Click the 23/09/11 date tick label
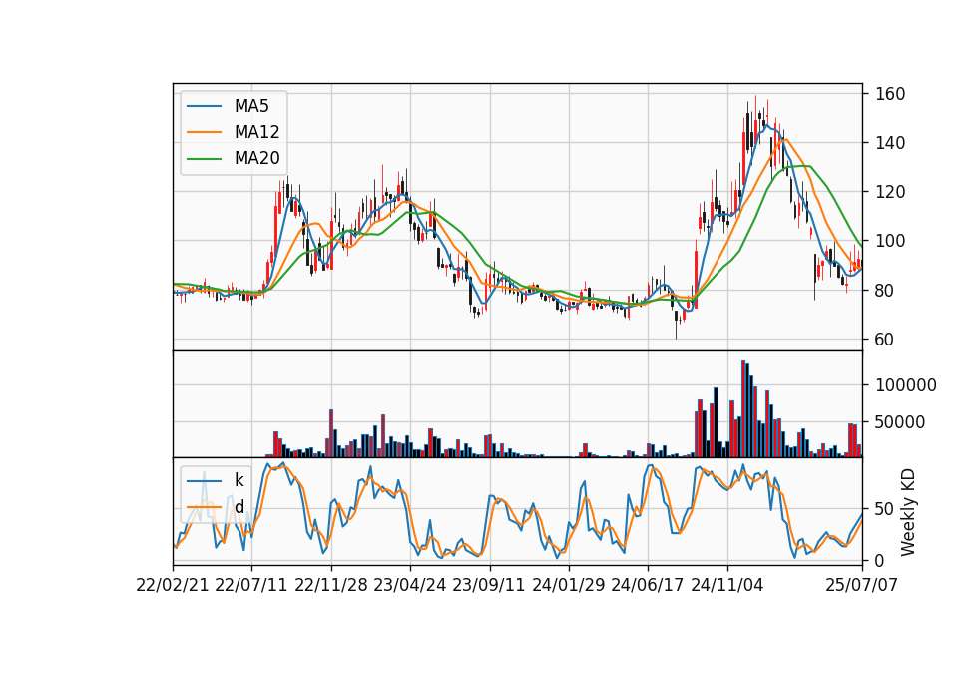Image resolution: width=958 pixels, height=689 pixels. 489,585
